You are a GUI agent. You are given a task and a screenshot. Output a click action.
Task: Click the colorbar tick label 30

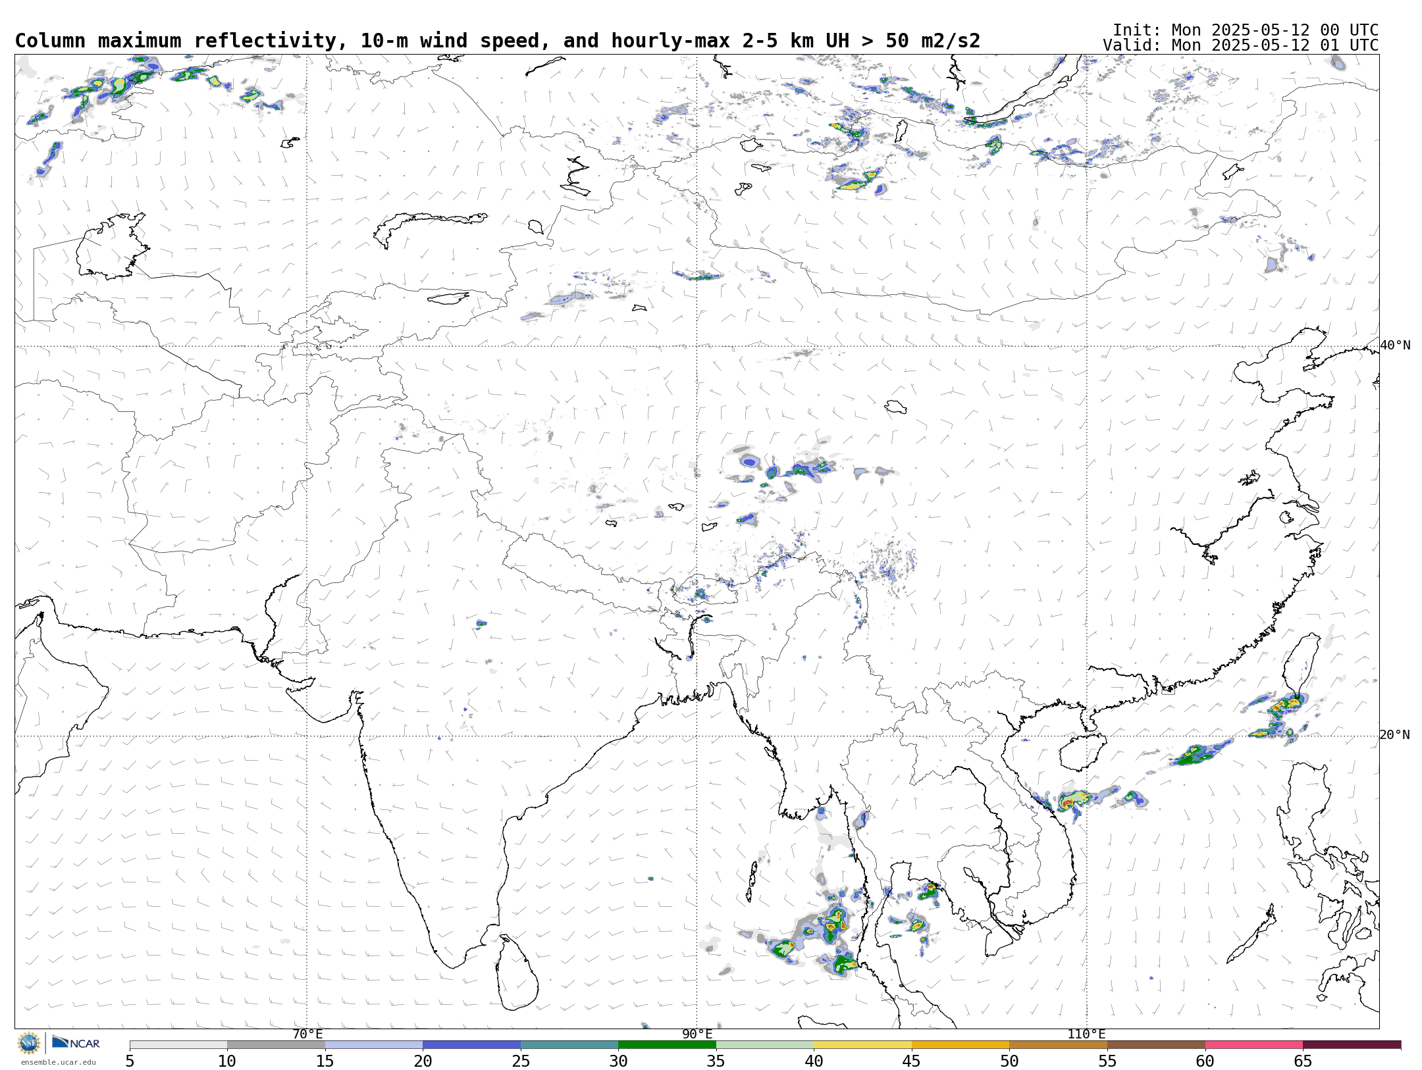pos(618,1061)
